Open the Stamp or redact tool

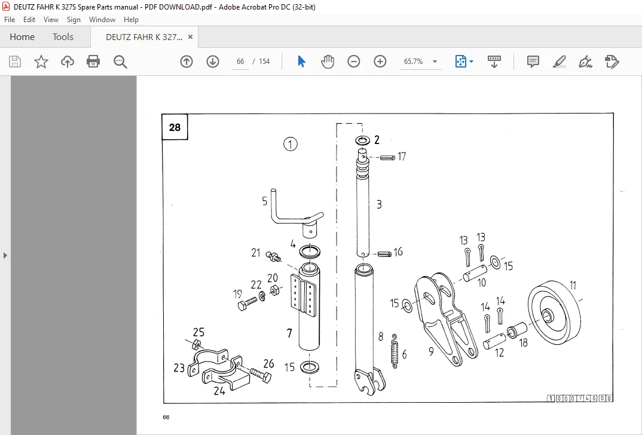tap(612, 62)
